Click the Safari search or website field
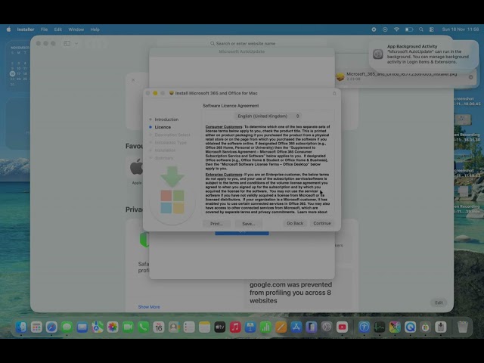 tap(243, 44)
